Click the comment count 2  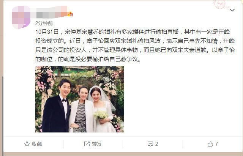coord(156,144)
